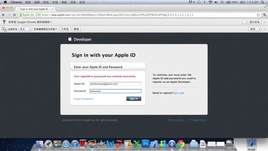Click the Wi-Fi status icon

[x=210, y=2]
